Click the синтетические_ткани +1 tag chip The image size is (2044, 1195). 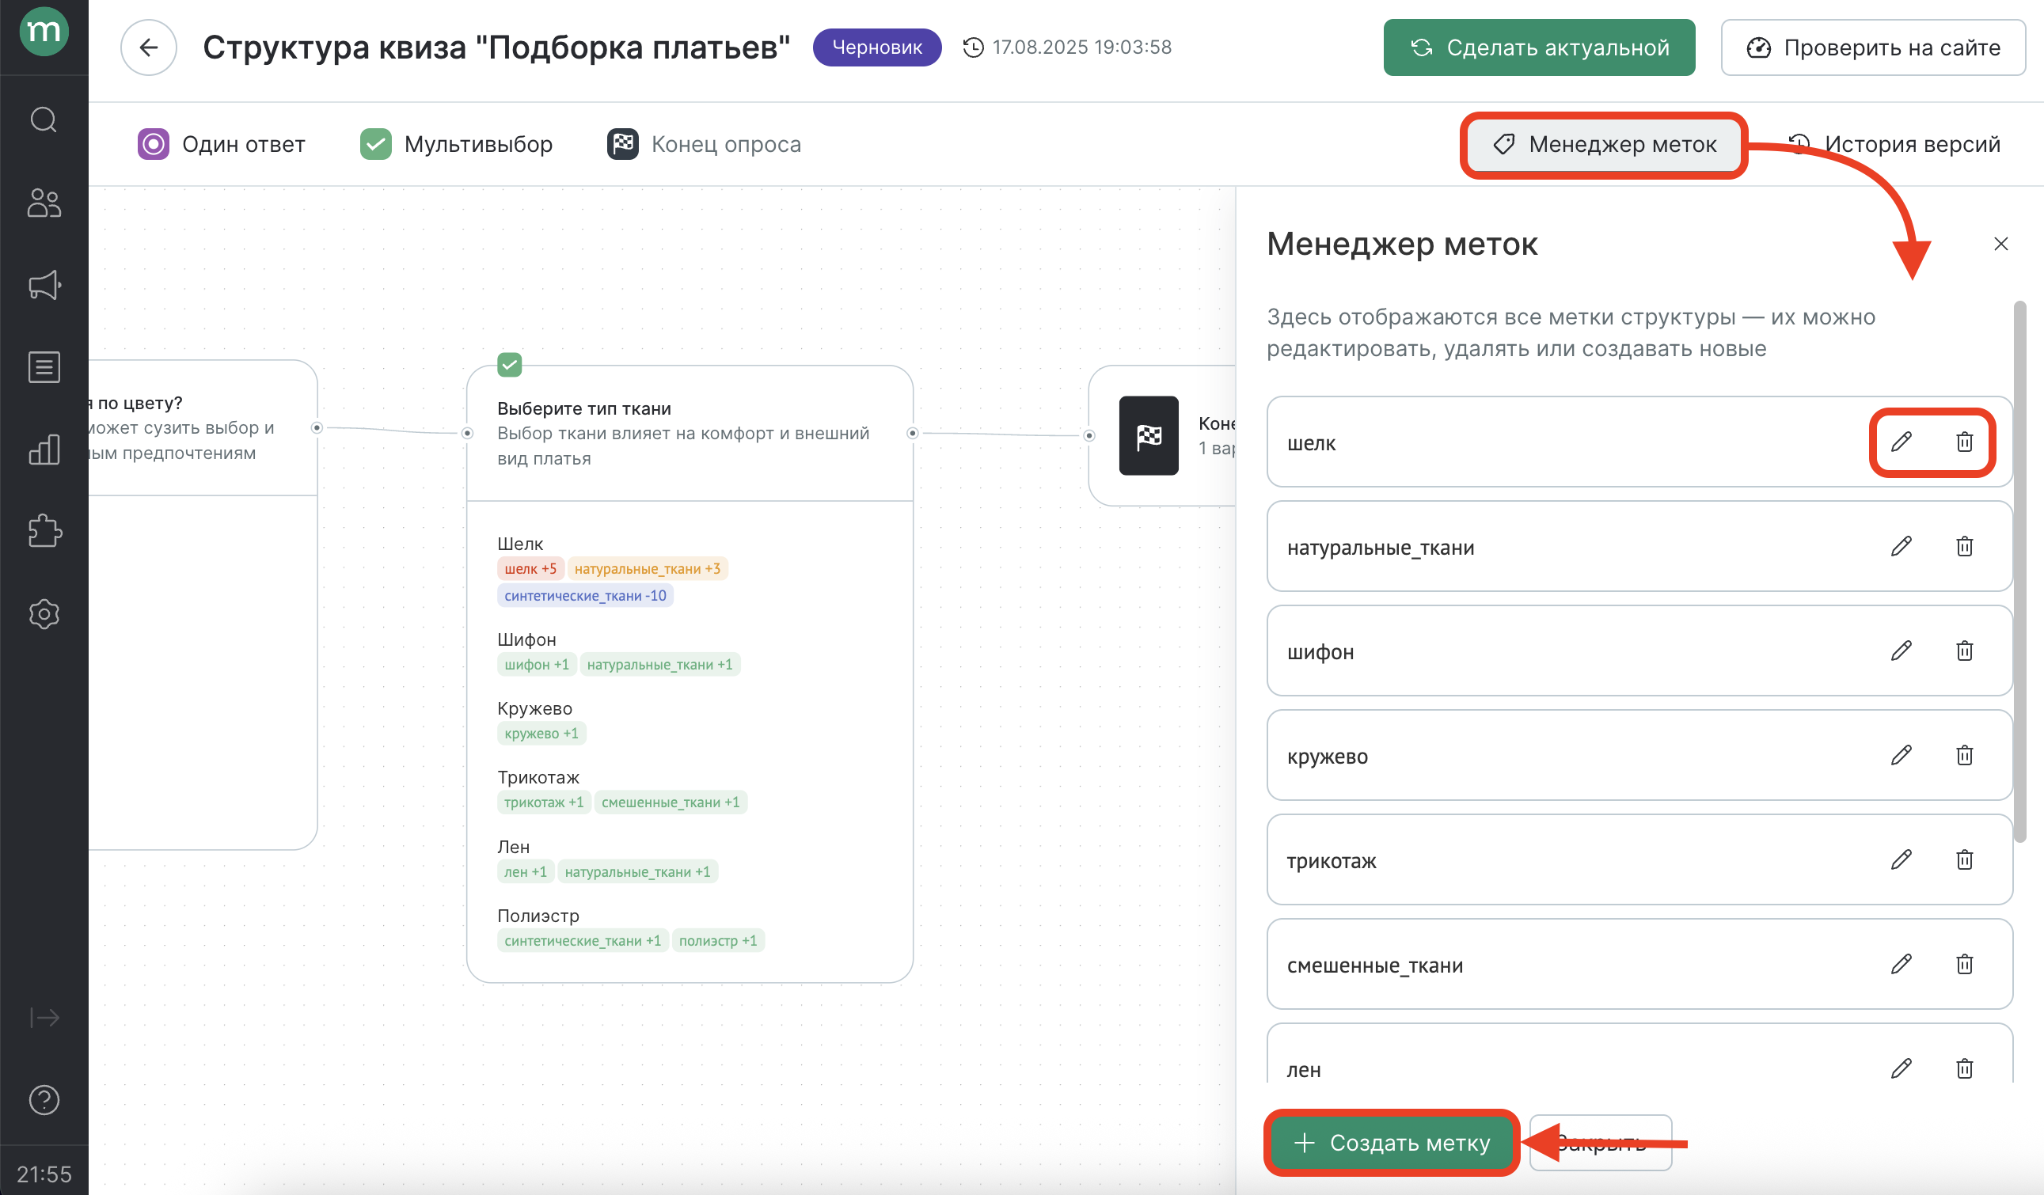[x=583, y=941]
